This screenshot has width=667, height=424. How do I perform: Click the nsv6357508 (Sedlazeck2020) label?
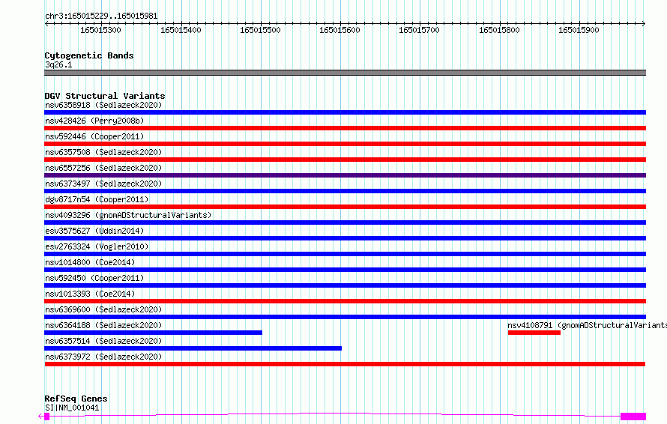[x=103, y=152]
